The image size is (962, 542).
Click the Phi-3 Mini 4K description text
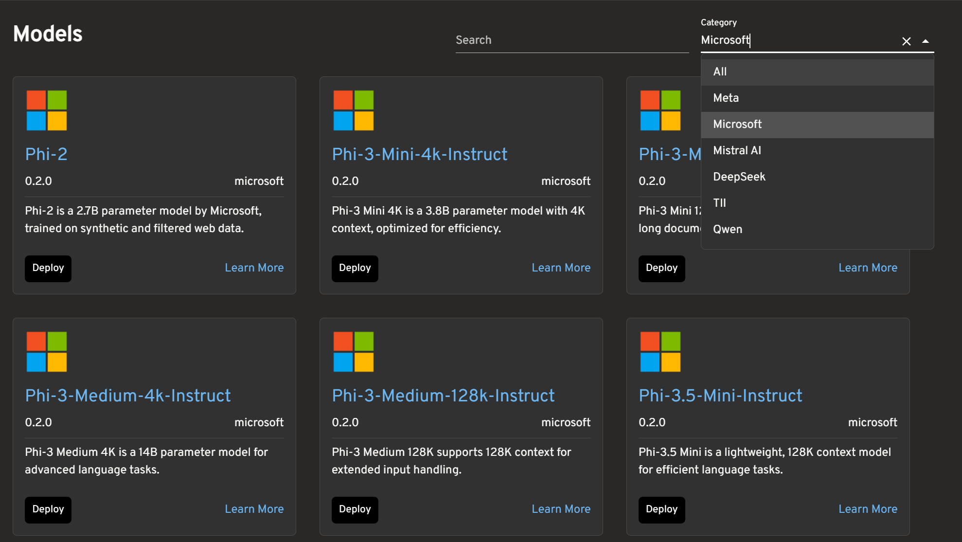pyautogui.click(x=458, y=219)
